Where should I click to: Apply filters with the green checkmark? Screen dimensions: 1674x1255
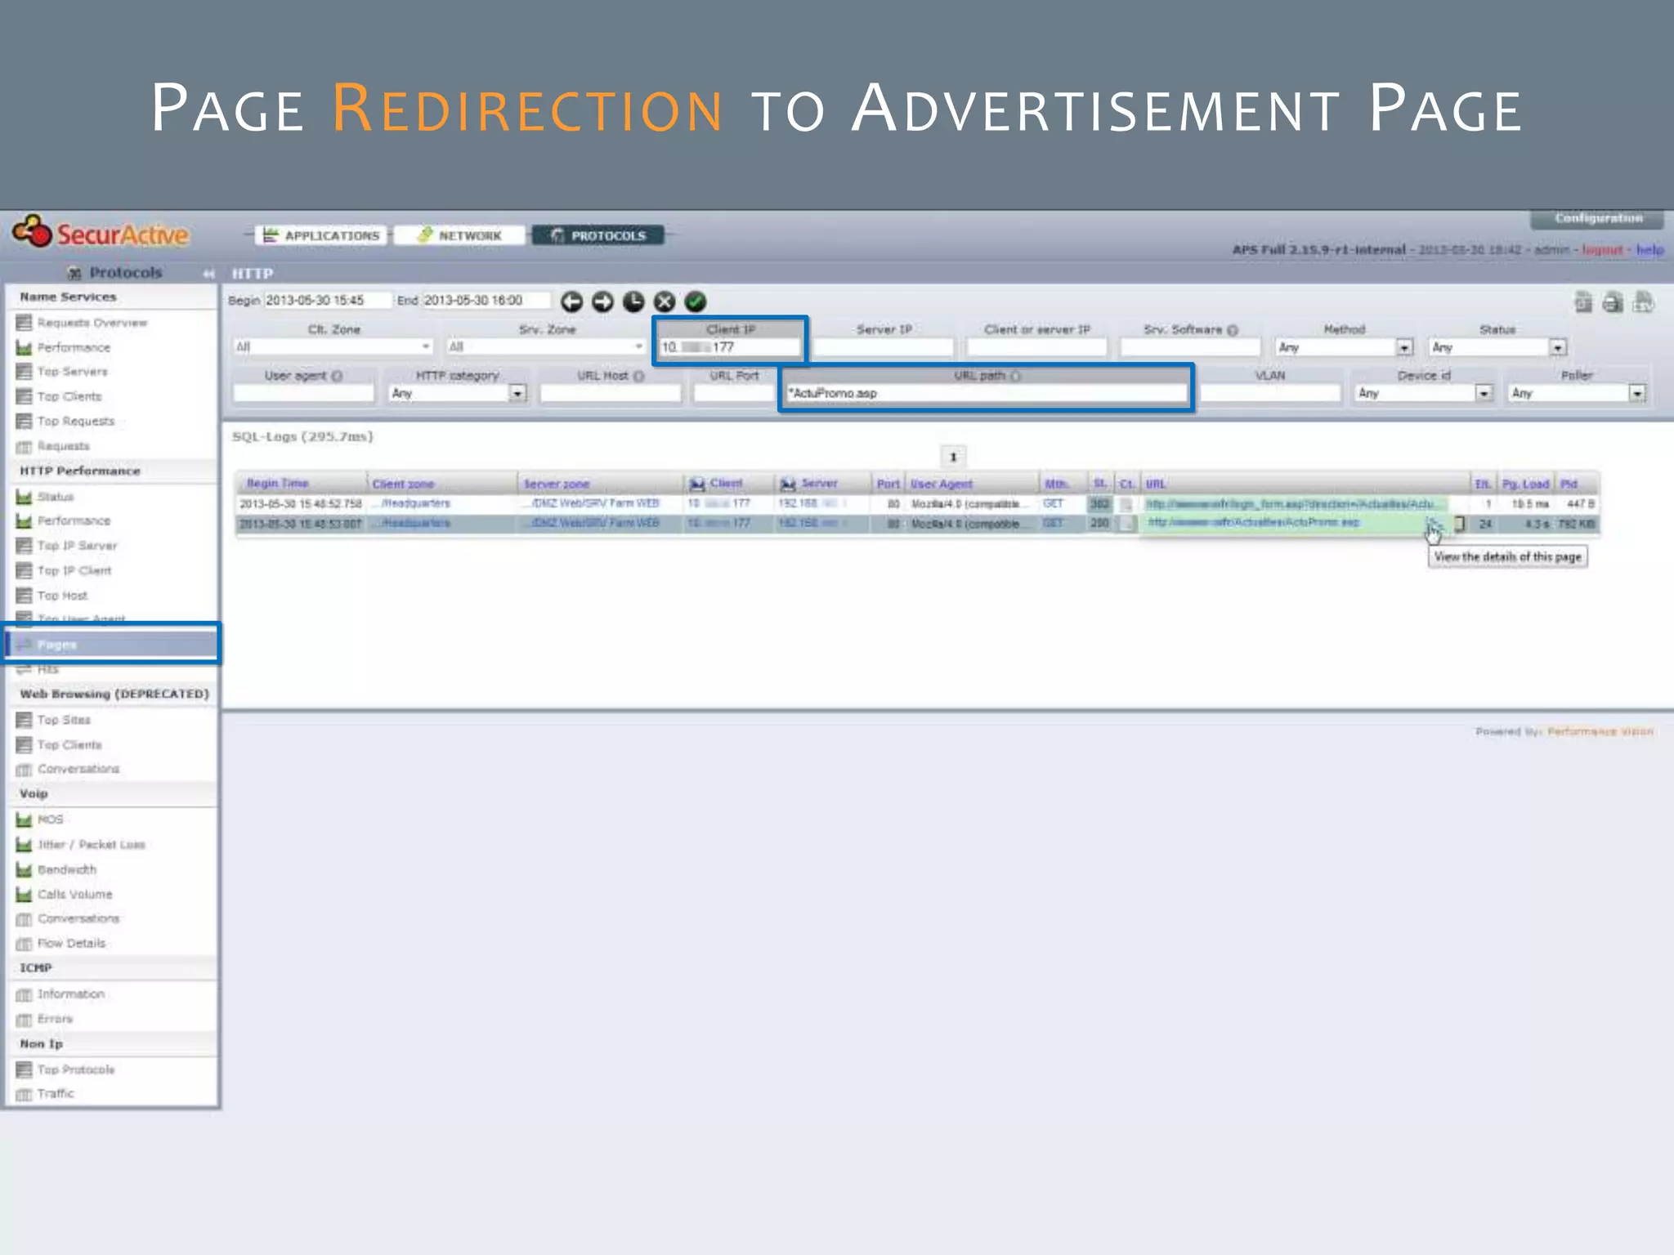696,301
